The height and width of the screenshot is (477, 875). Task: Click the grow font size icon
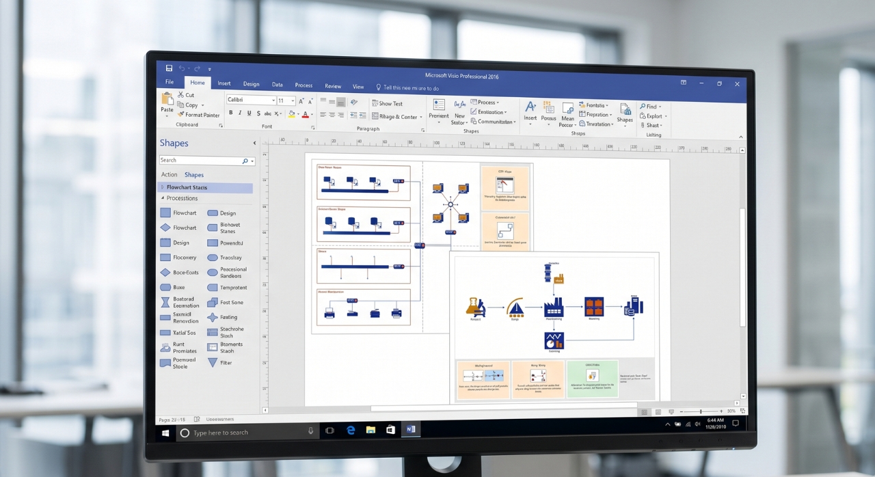301,101
